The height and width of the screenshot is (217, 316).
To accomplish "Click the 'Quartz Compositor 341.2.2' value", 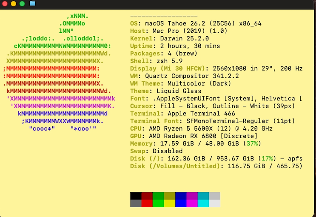I will (192, 76).
